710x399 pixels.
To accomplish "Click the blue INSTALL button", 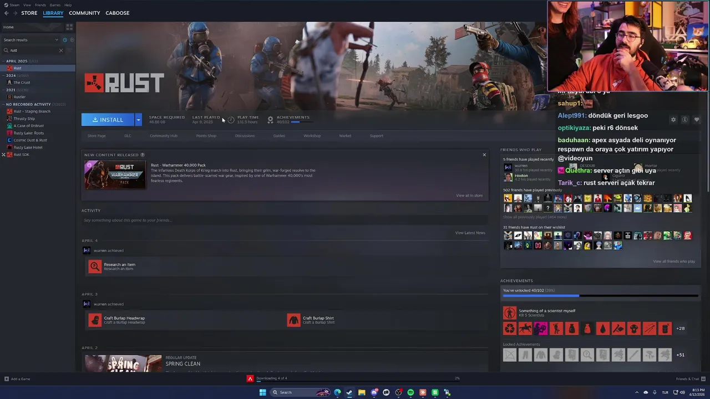I will [108, 120].
